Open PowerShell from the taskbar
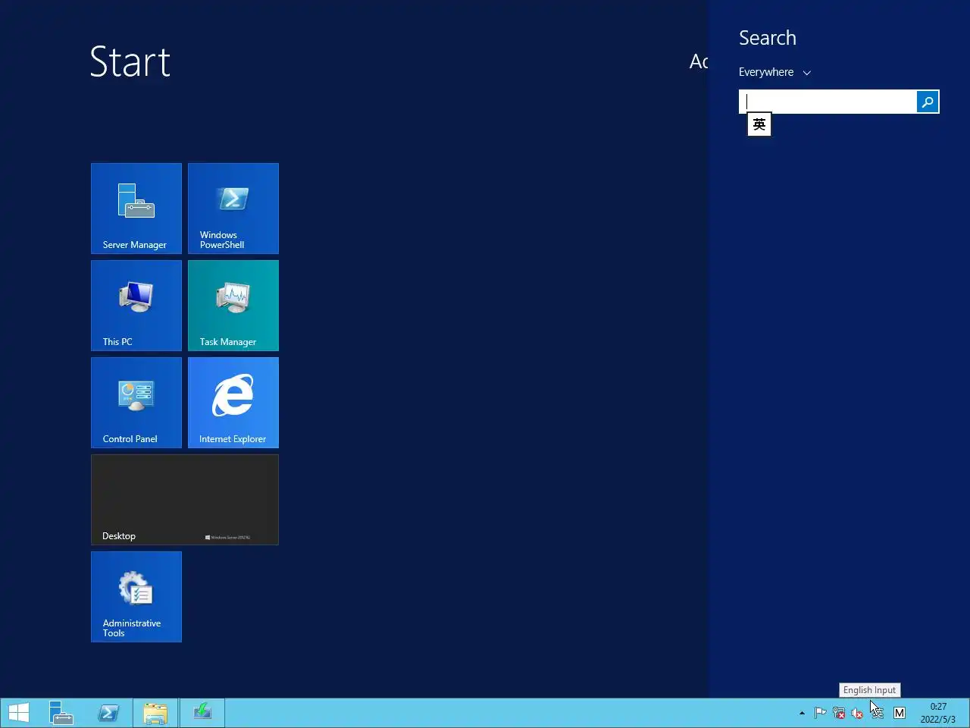This screenshot has width=970, height=728. (x=108, y=713)
